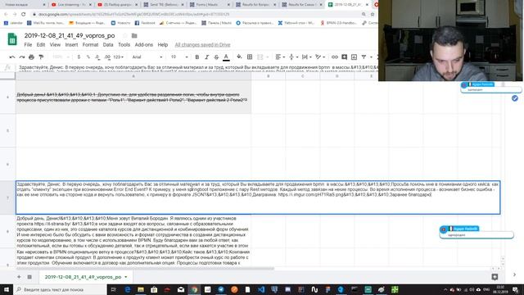
Task: Select the strikethrough text cell starting 'Добрый день'
Action: coord(133,97)
